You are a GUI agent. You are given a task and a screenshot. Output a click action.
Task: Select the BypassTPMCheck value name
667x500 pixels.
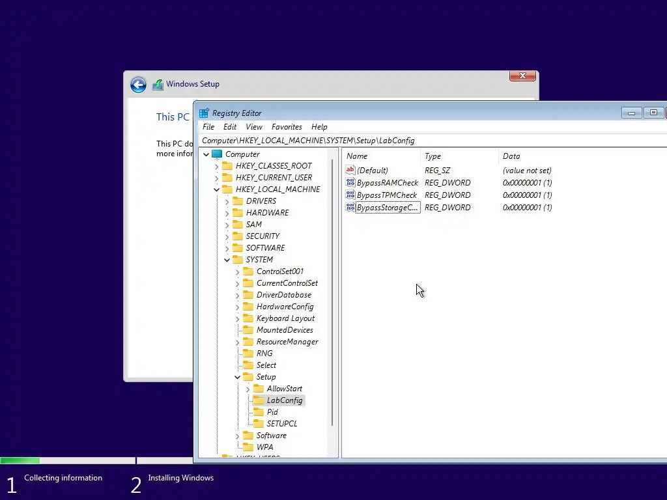[387, 195]
